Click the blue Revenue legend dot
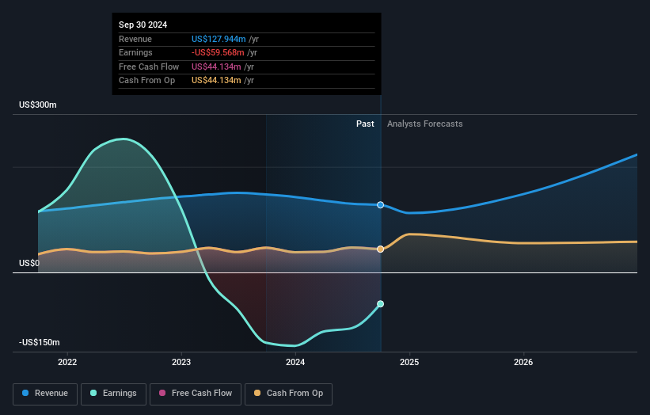 tap(25, 393)
